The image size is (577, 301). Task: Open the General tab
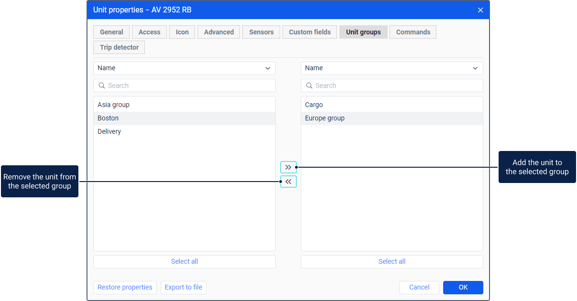pos(111,32)
